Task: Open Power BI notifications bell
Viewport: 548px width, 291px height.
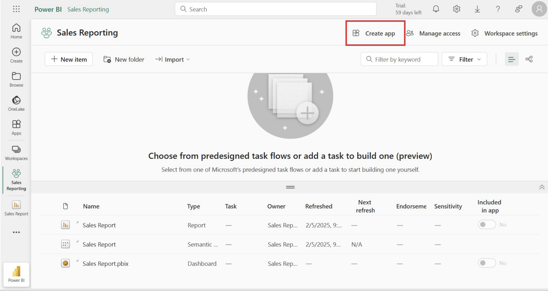Action: (x=436, y=9)
